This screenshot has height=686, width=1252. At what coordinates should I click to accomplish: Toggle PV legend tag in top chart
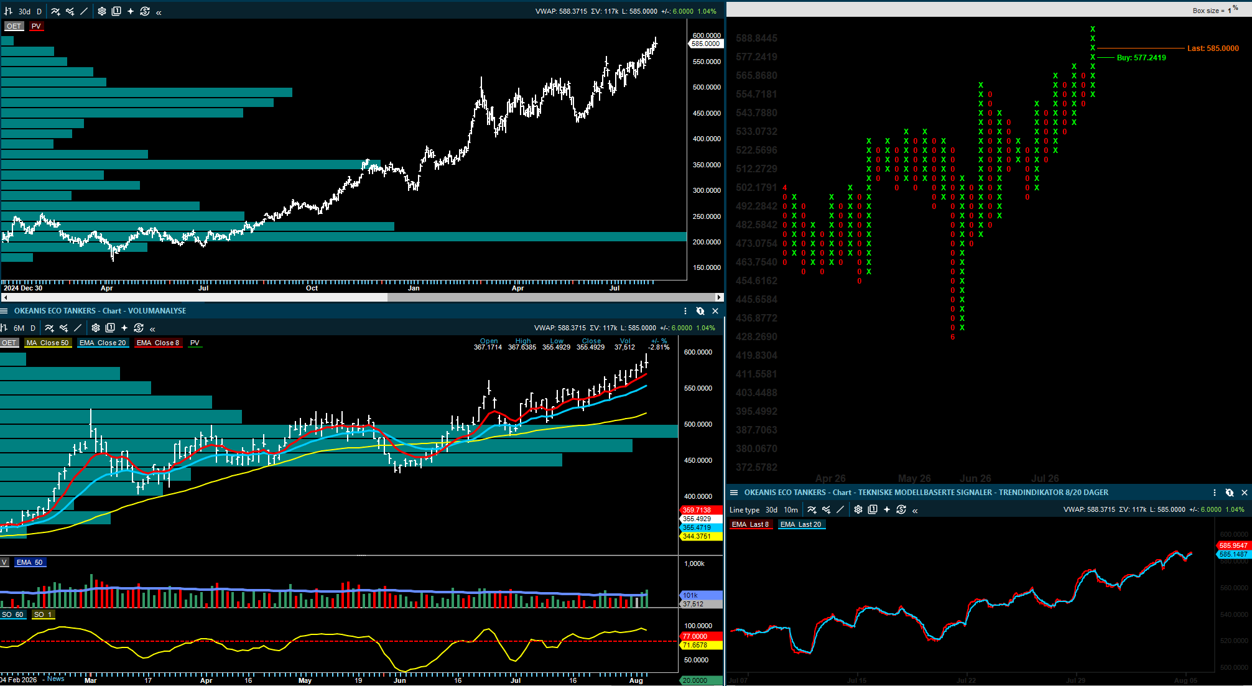36,26
